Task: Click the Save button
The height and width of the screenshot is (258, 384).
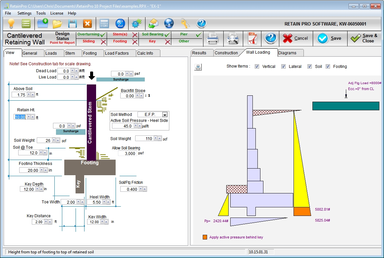Action: (x=330, y=38)
